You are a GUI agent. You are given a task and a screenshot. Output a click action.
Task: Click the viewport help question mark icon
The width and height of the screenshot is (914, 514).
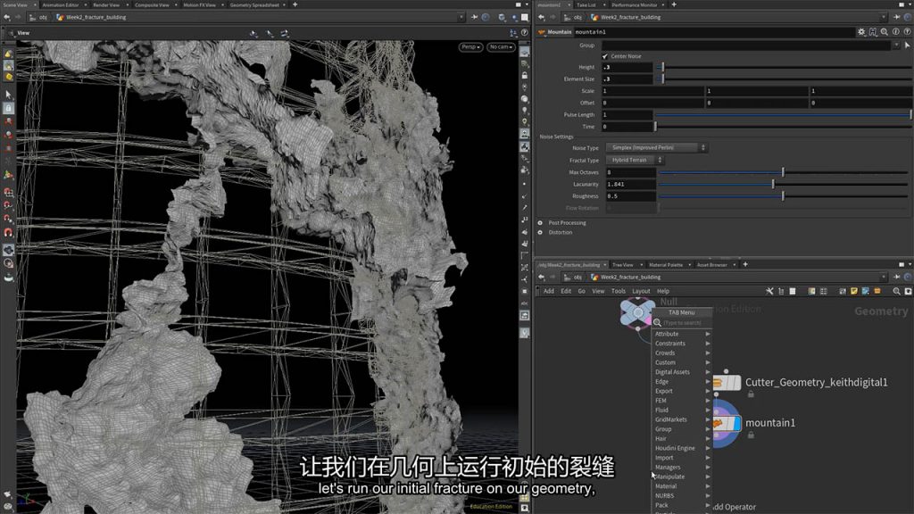(525, 33)
